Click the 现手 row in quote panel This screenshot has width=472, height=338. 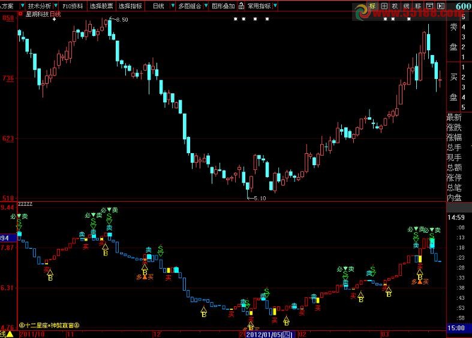(454, 157)
